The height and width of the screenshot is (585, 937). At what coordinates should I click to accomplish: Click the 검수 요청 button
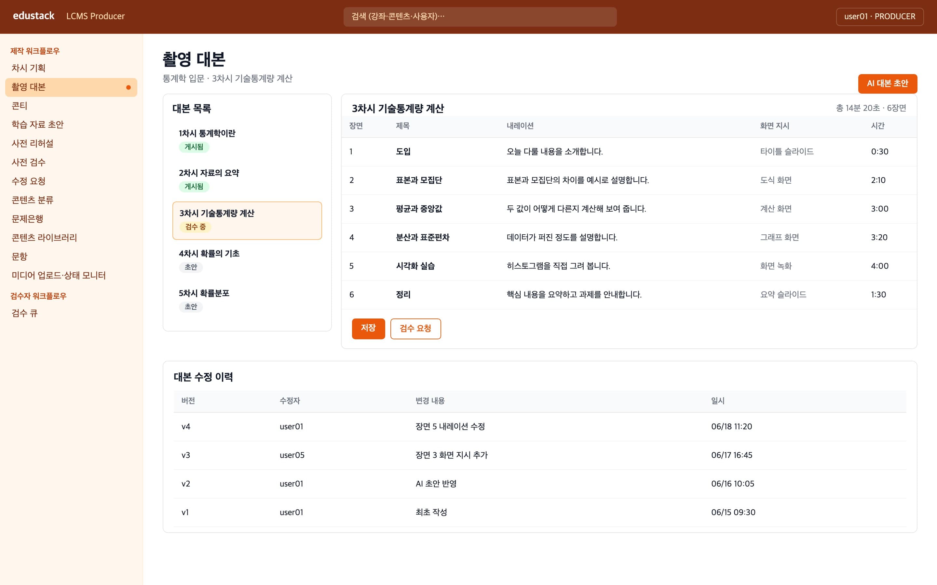[x=415, y=329]
